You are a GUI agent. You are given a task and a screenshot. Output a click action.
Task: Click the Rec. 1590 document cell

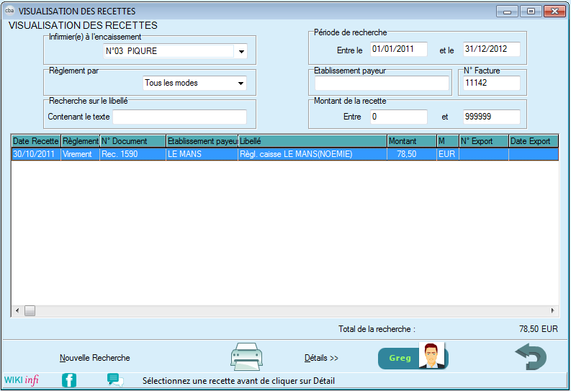(133, 154)
